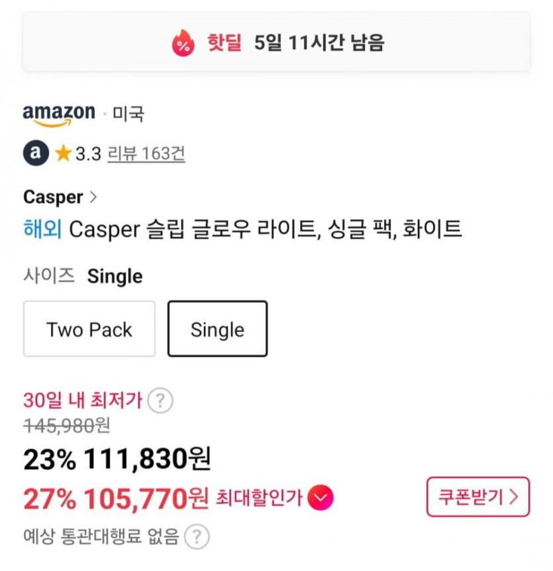Click the 미국 country label

pos(128,114)
